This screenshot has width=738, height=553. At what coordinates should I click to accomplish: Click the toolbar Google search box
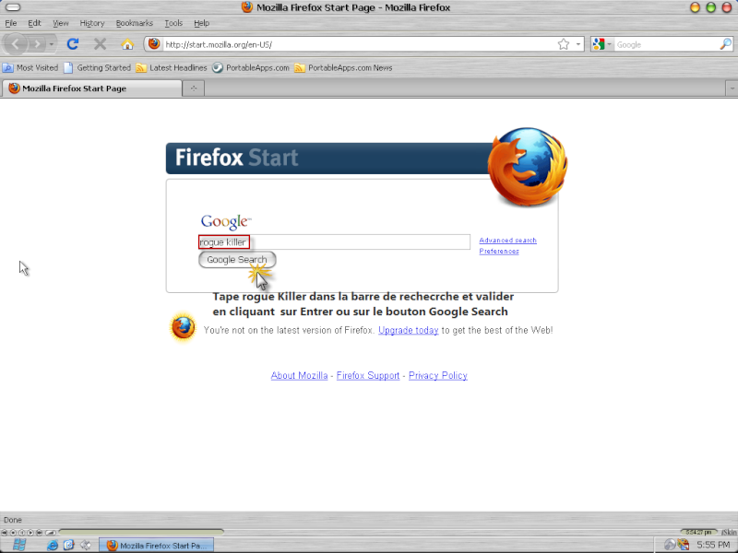click(666, 44)
